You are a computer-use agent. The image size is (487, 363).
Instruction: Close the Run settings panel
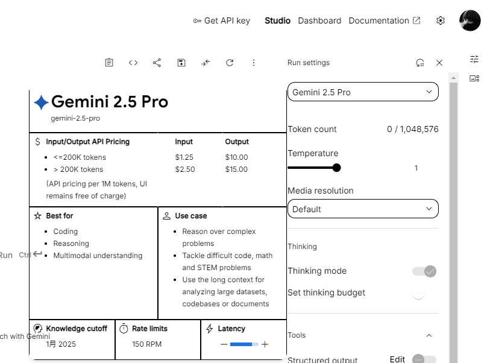click(439, 63)
